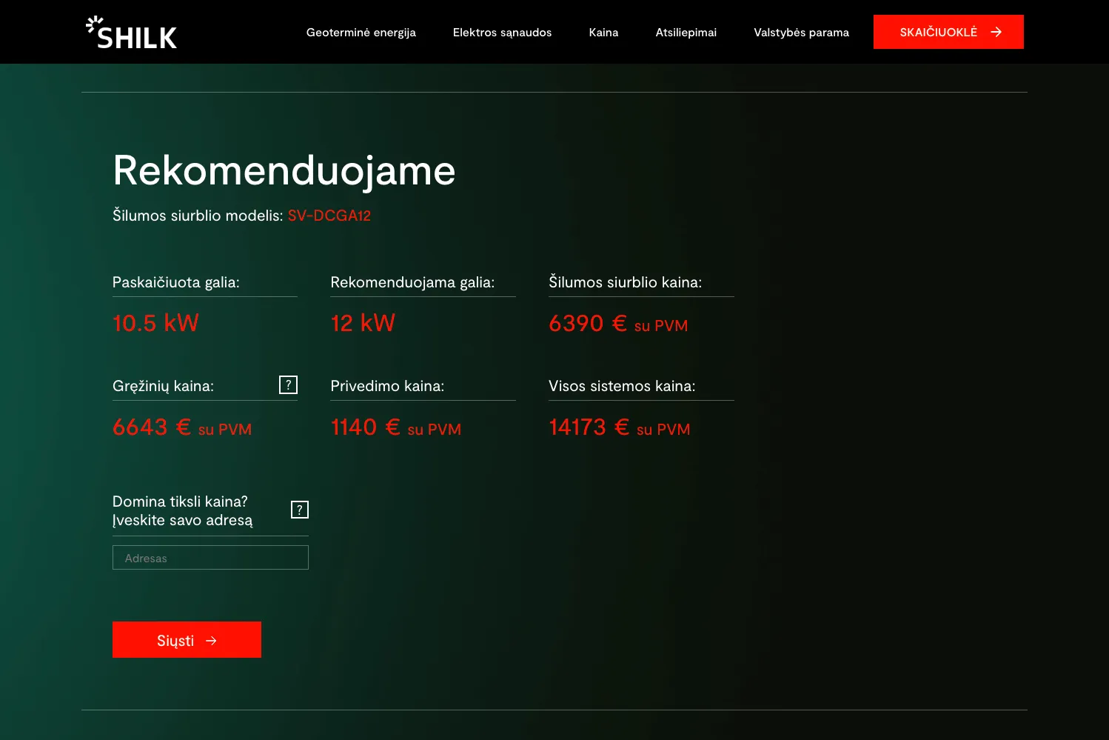Navigate to Valstybės parama
This screenshot has height=740, width=1109.
801,33
